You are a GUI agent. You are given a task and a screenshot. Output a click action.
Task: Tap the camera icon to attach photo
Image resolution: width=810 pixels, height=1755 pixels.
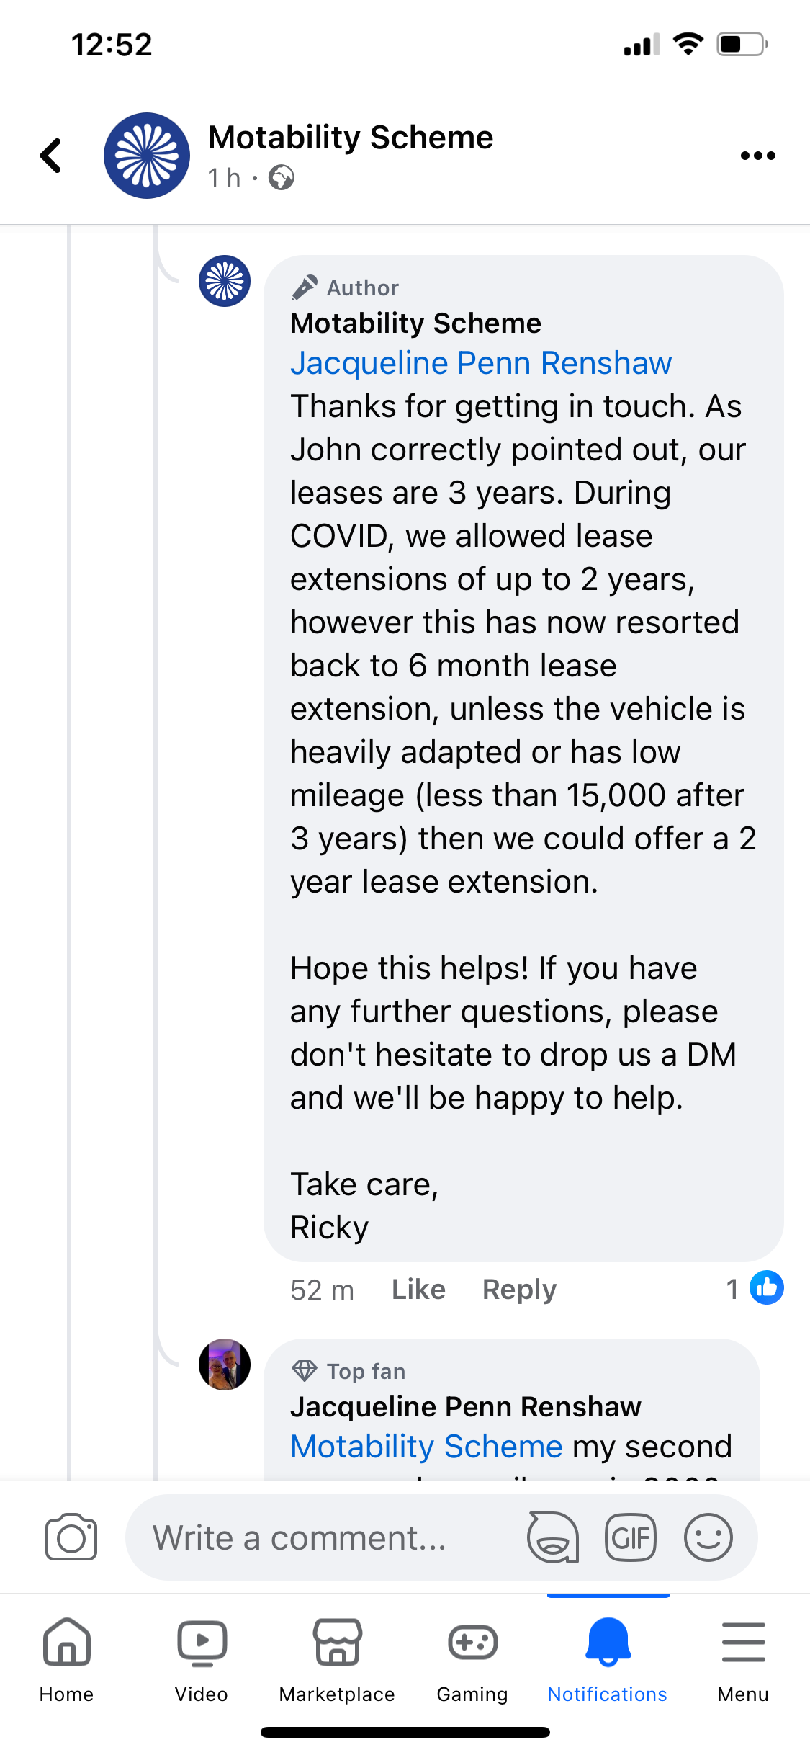[x=71, y=1537]
